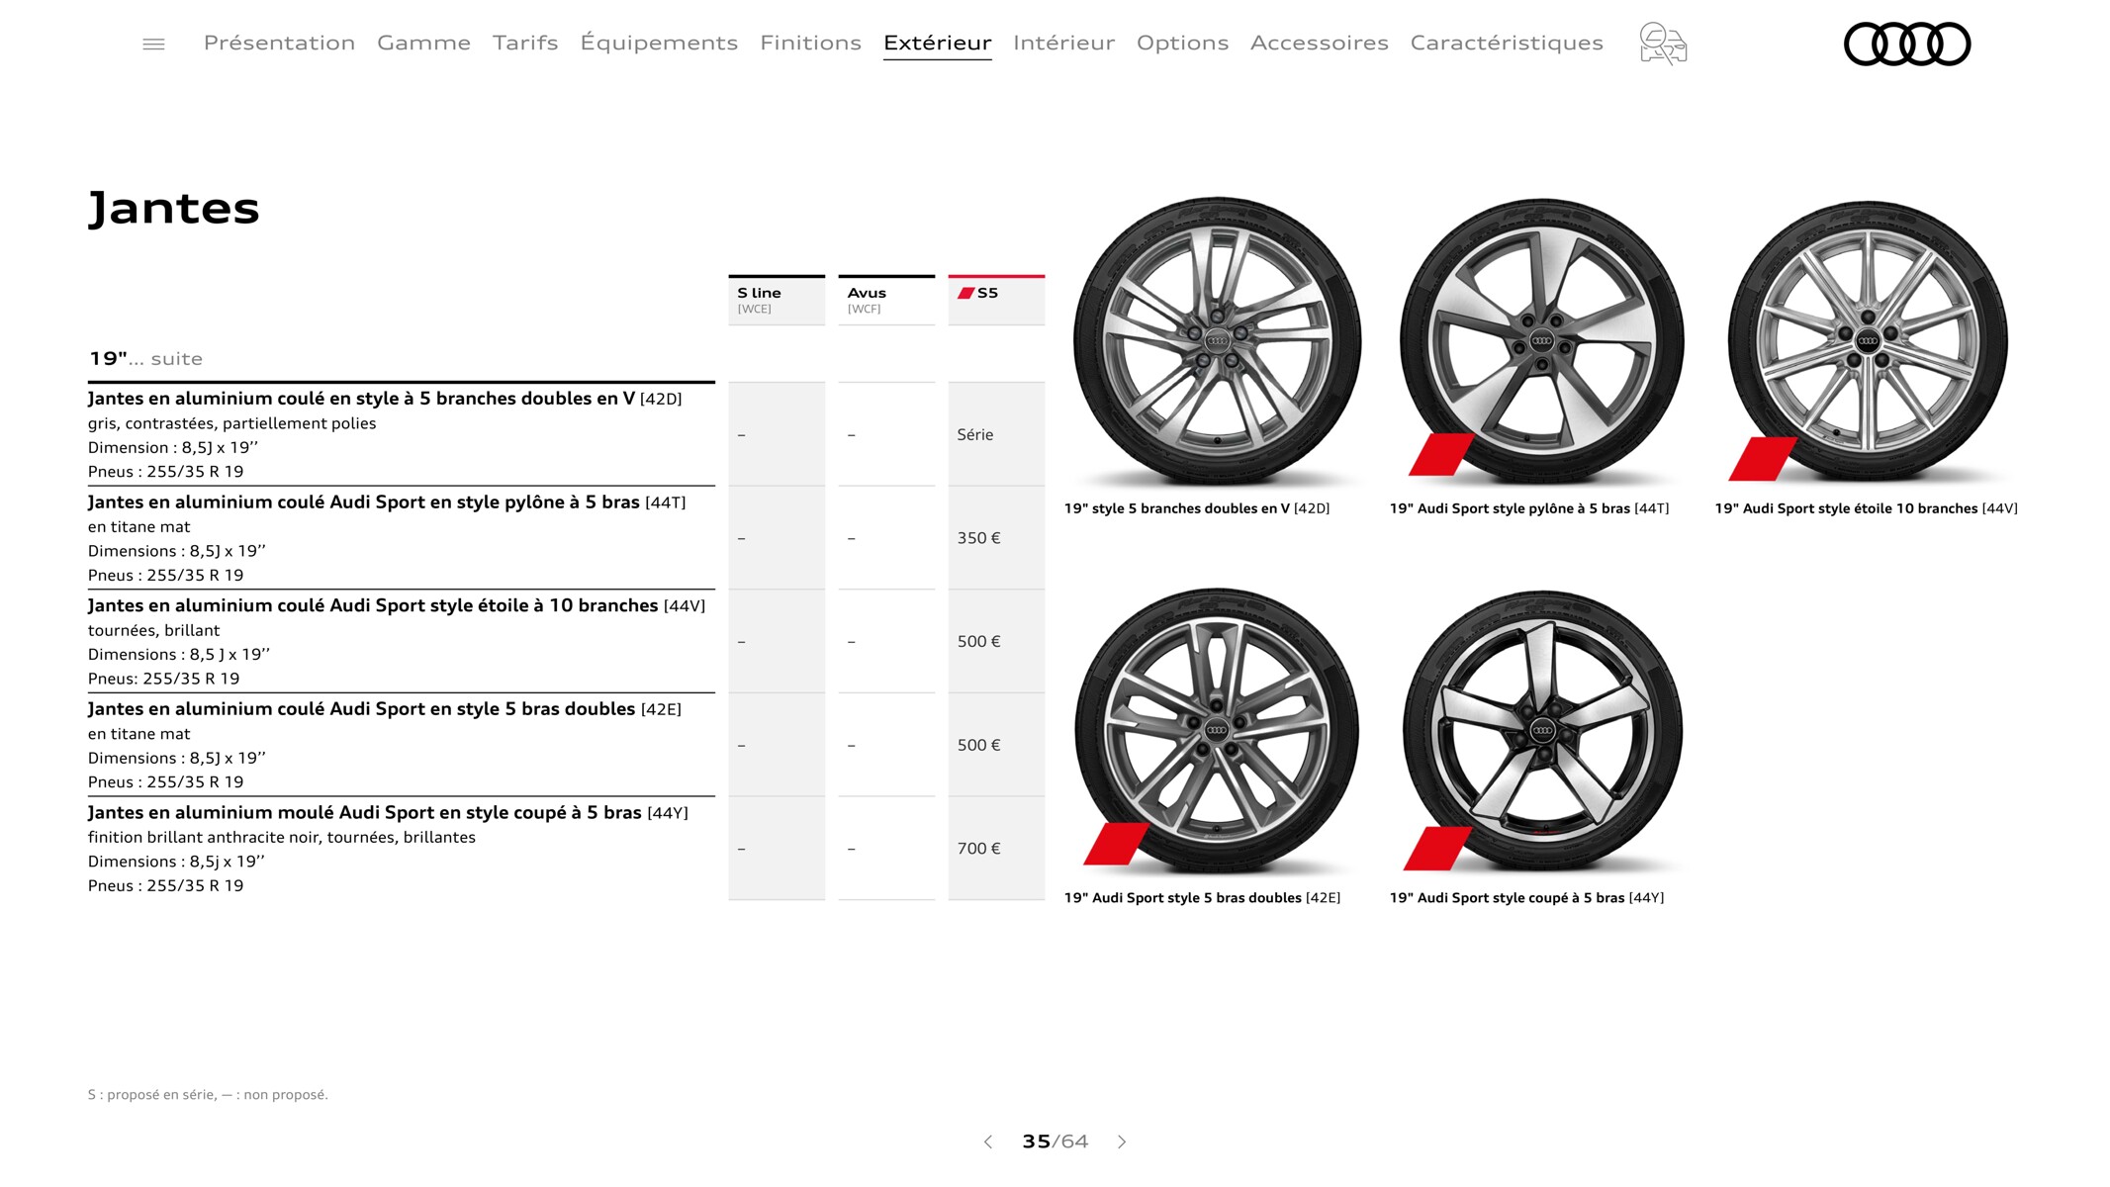Viewport: 2110px width, 1187px height.
Task: Open the Intérieur tab
Action: 1063,43
